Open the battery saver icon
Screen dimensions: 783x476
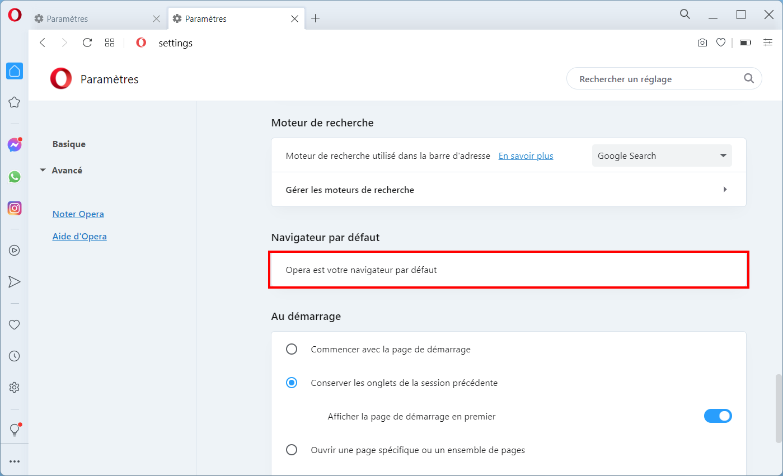(746, 43)
